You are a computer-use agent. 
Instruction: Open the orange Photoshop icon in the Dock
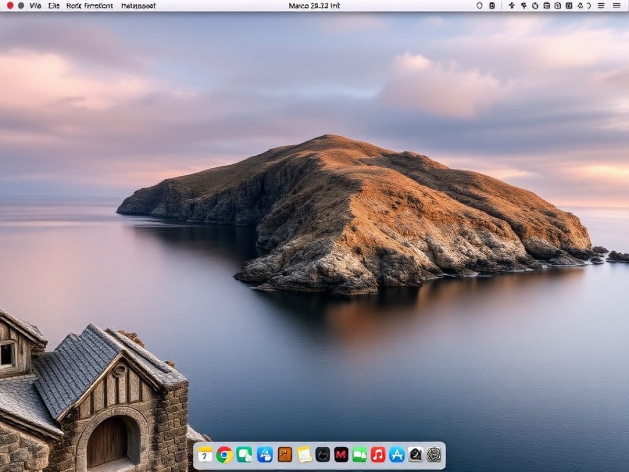click(285, 456)
